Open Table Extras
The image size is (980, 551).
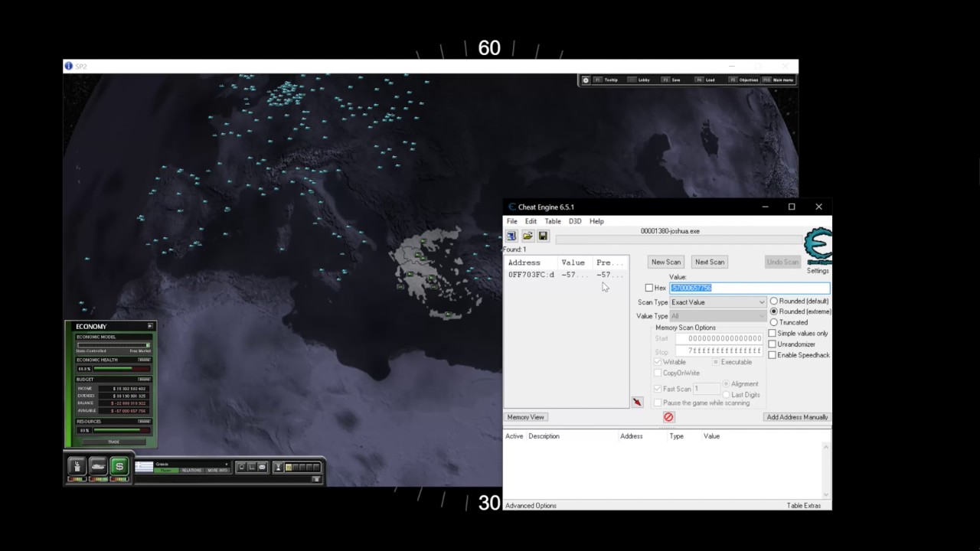(x=804, y=506)
